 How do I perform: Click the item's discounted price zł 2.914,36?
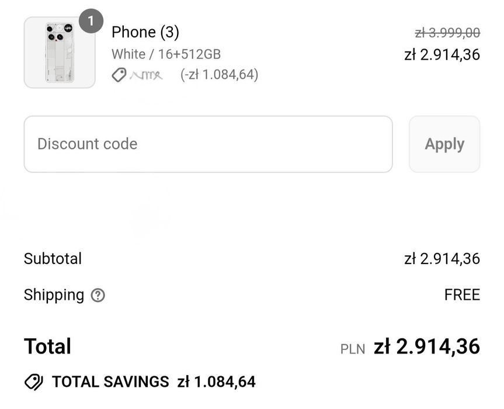coord(442,55)
